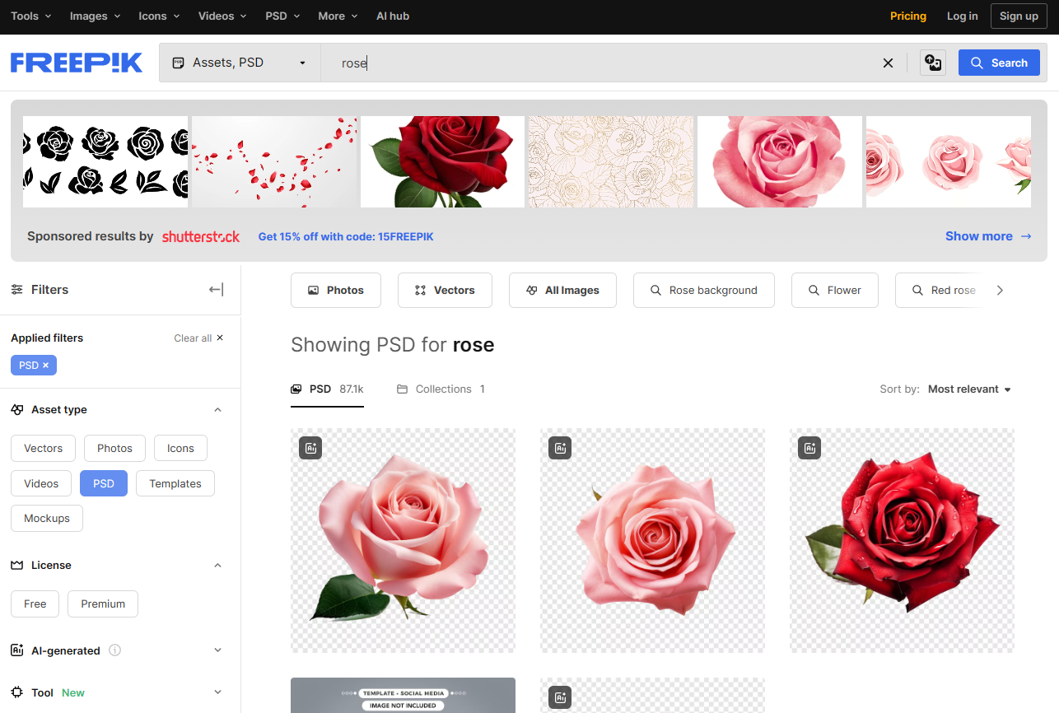Click the Freepik logo
The height and width of the screenshot is (713, 1059).
[77, 63]
